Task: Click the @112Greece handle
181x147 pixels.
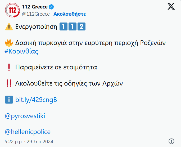Action: click(x=36, y=14)
